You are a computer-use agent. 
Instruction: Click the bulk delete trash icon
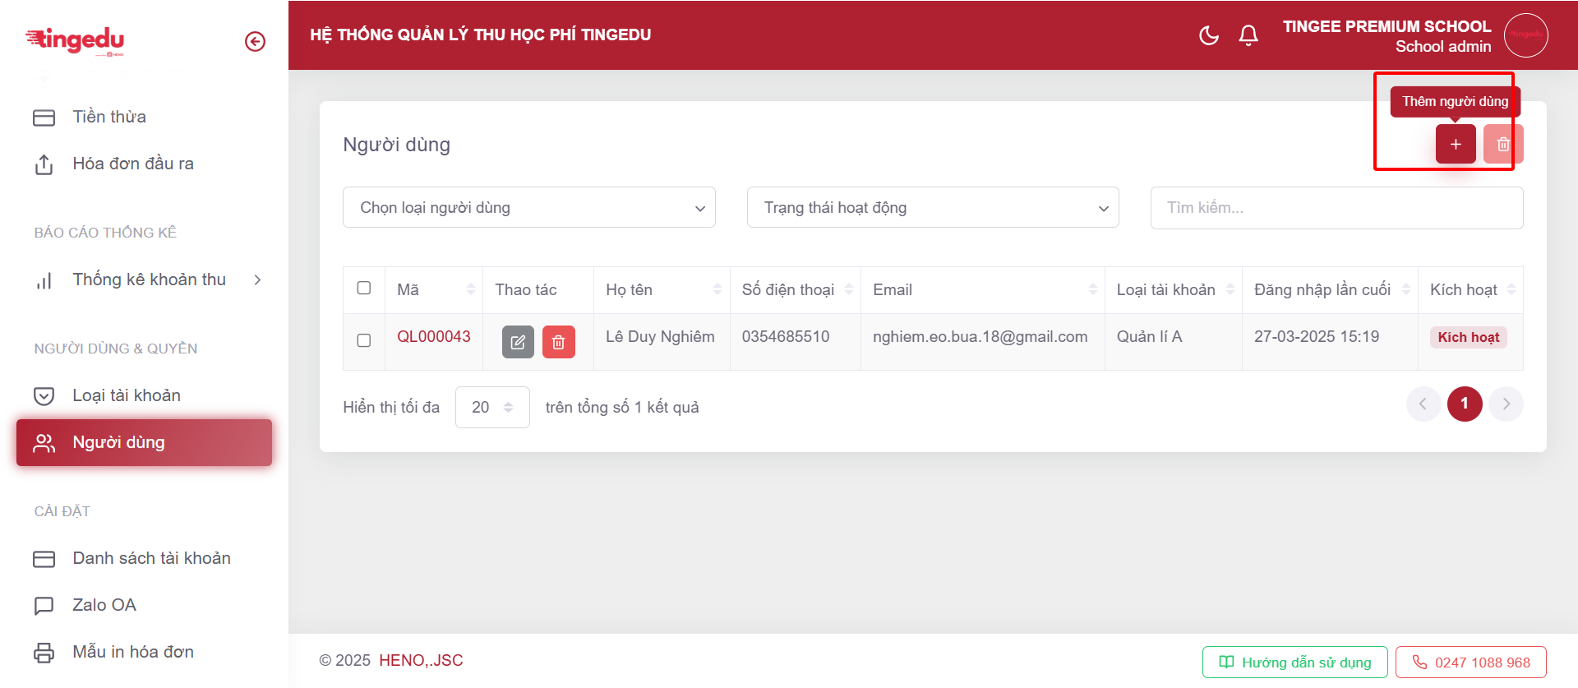pos(1502,145)
